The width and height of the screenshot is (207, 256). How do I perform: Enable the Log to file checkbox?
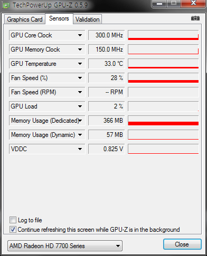coord(13,220)
